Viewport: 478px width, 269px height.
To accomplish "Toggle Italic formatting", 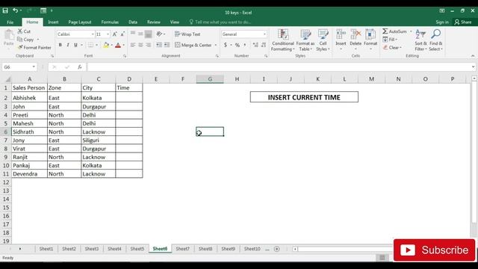I will pos(68,45).
